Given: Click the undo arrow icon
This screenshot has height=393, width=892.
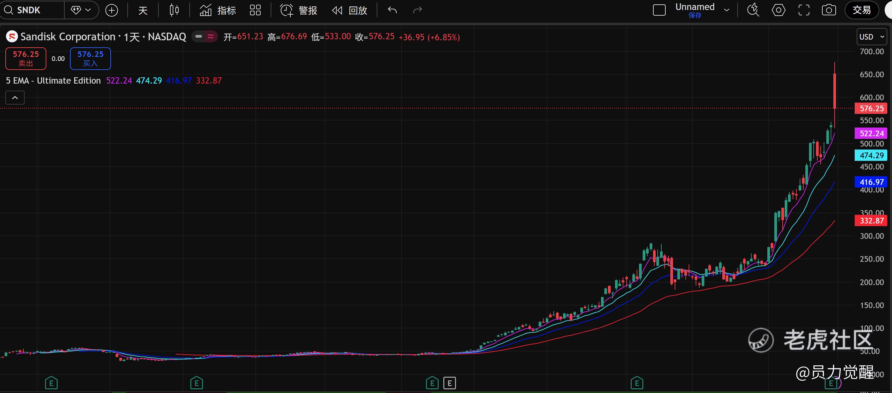Looking at the screenshot, I should (x=392, y=10).
